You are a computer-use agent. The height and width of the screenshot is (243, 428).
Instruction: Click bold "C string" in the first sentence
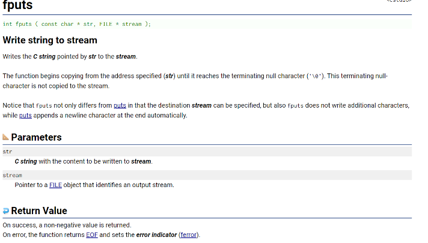click(x=44, y=57)
